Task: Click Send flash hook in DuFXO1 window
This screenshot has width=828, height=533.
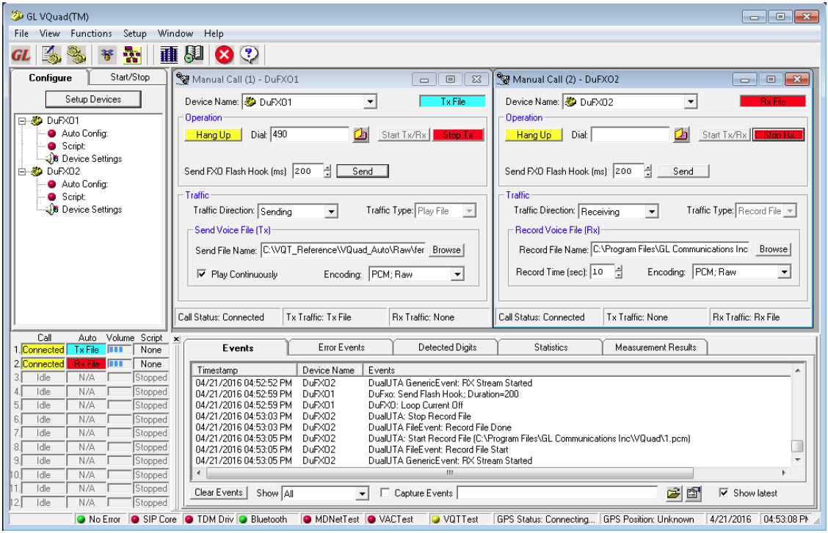Action: pyautogui.click(x=363, y=171)
